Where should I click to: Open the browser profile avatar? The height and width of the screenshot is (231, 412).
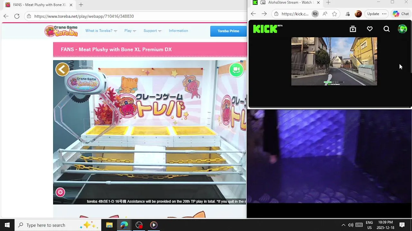358,14
